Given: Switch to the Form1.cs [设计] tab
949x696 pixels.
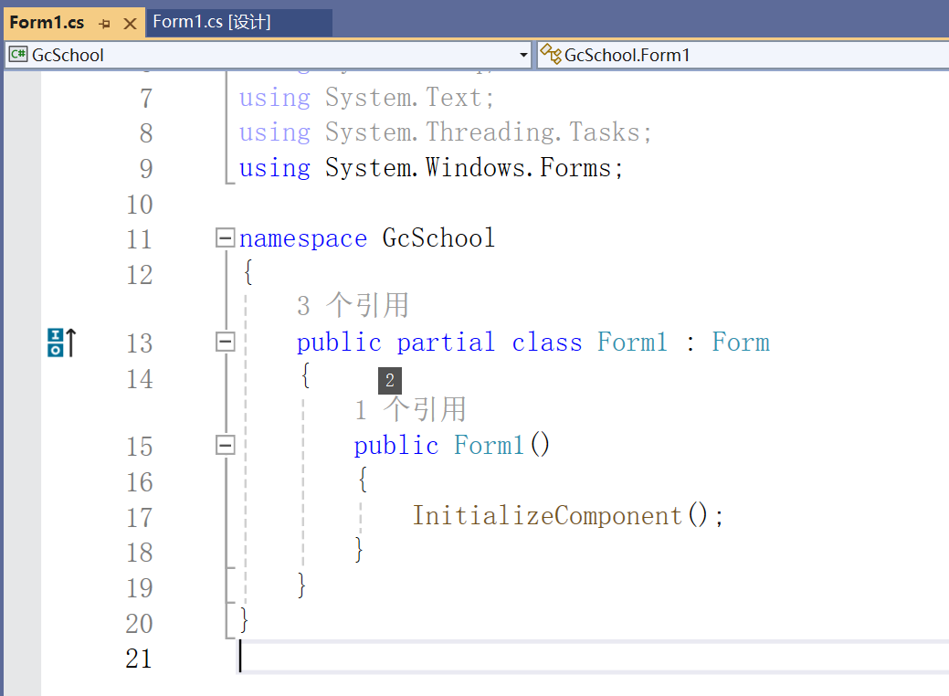Looking at the screenshot, I should click(212, 23).
